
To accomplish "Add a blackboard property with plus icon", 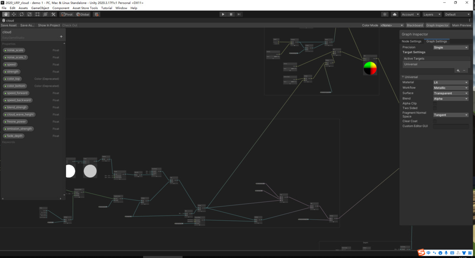I will [x=61, y=36].
